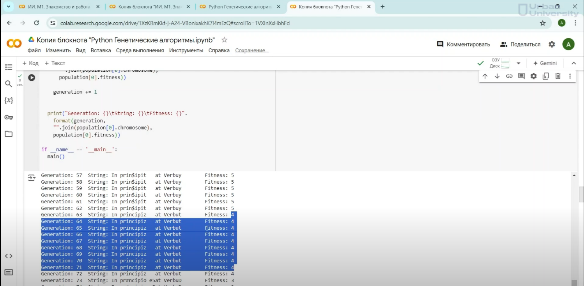The width and height of the screenshot is (584, 286).
Task: Click the Поделиться share button
Action: coord(520,44)
